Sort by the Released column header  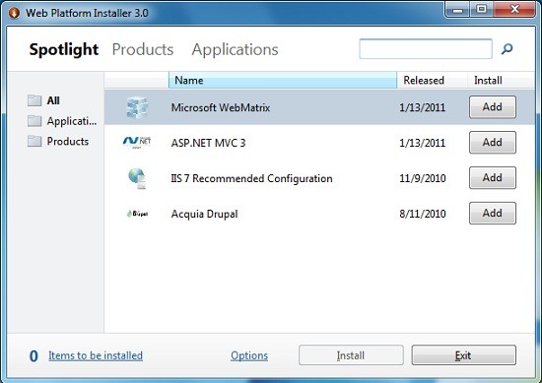432,80
